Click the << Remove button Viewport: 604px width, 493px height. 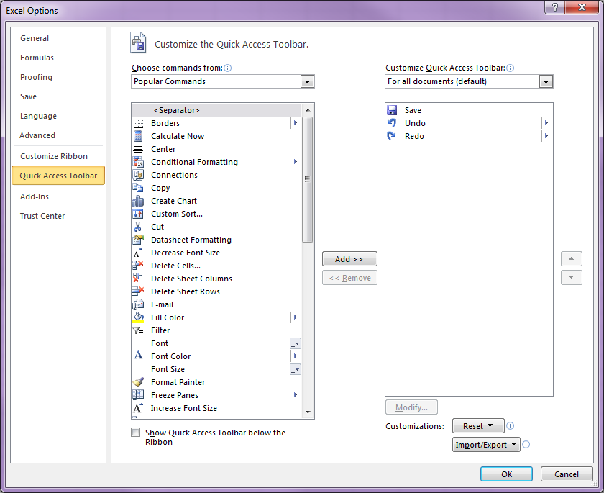pos(349,278)
